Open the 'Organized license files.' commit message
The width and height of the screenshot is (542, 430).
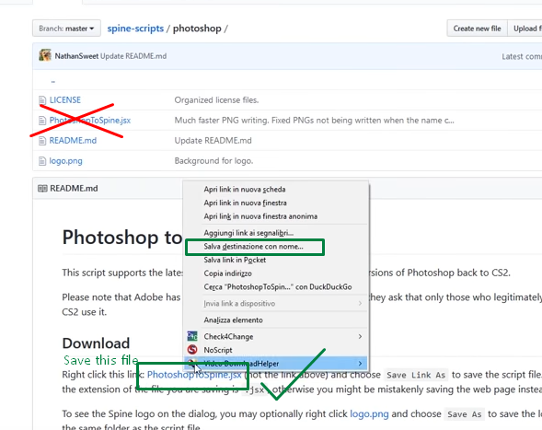216,100
